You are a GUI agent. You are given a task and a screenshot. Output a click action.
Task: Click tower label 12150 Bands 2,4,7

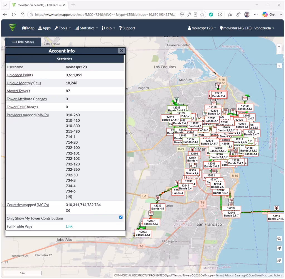(x=245, y=107)
